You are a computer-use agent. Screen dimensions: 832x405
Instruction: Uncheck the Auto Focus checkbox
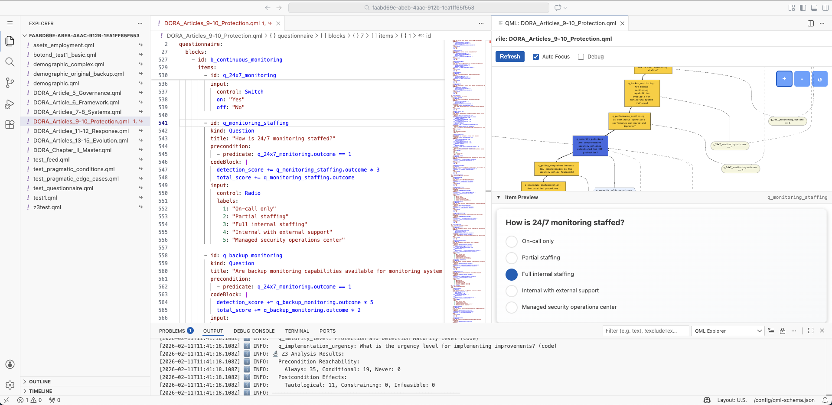coord(536,56)
